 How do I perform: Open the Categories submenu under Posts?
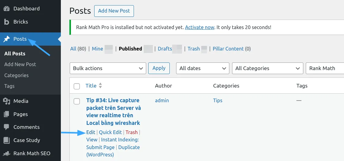17,75
